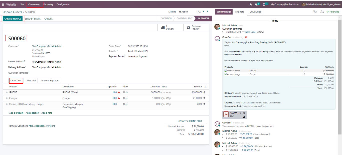This screenshot has width=342, height=155.
Task: Download the S00060.pdf attachment
Action: [244, 116]
